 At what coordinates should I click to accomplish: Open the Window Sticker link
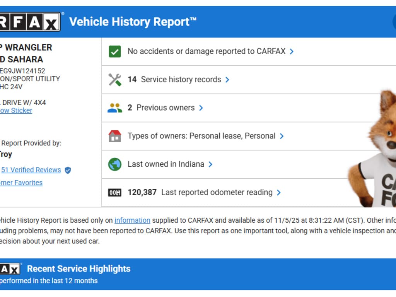(x=16, y=111)
